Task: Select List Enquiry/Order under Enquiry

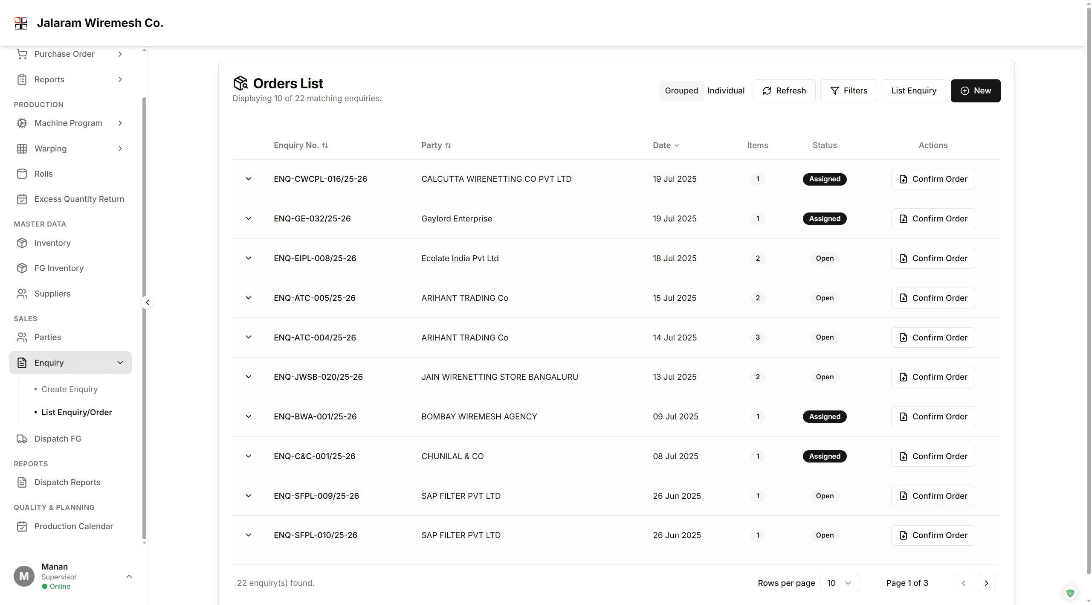Action: pos(76,412)
